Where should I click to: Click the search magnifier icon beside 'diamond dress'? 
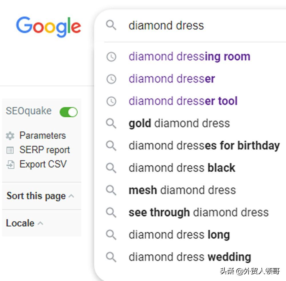111,25
